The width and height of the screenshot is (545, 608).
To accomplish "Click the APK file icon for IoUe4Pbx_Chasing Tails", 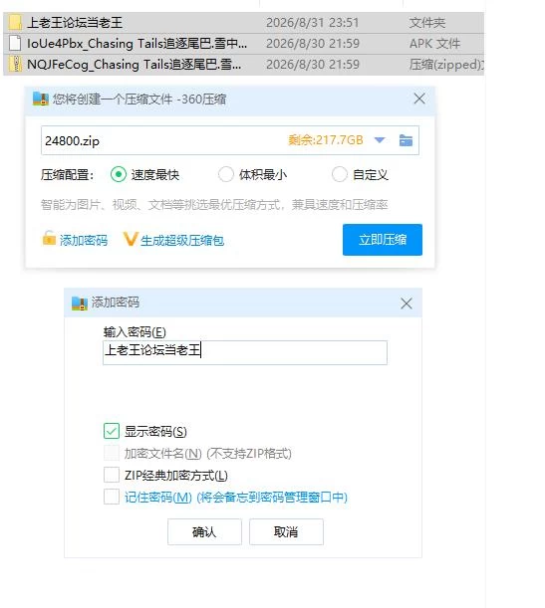I will (x=15, y=43).
